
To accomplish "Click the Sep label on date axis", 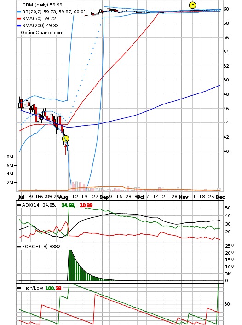I will [104, 197].
